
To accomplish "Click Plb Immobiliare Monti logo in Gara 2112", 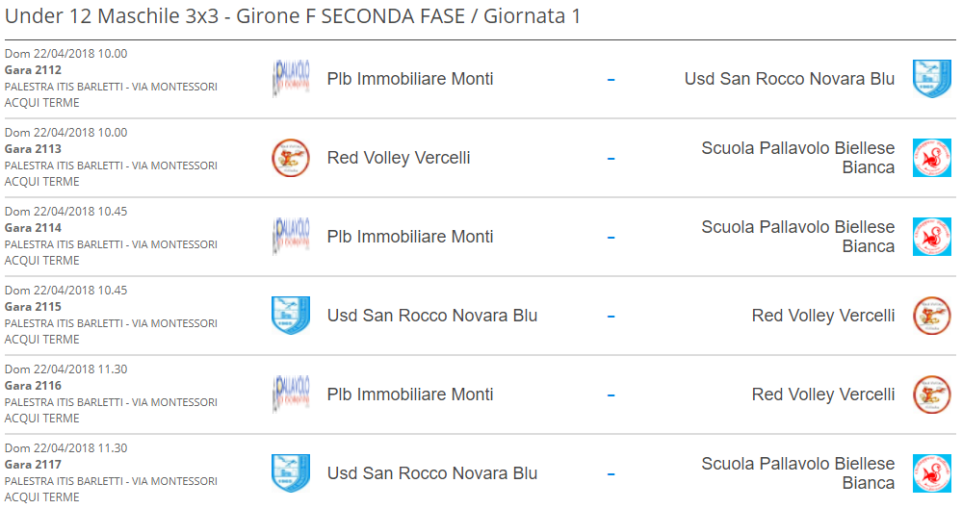I will 291,79.
